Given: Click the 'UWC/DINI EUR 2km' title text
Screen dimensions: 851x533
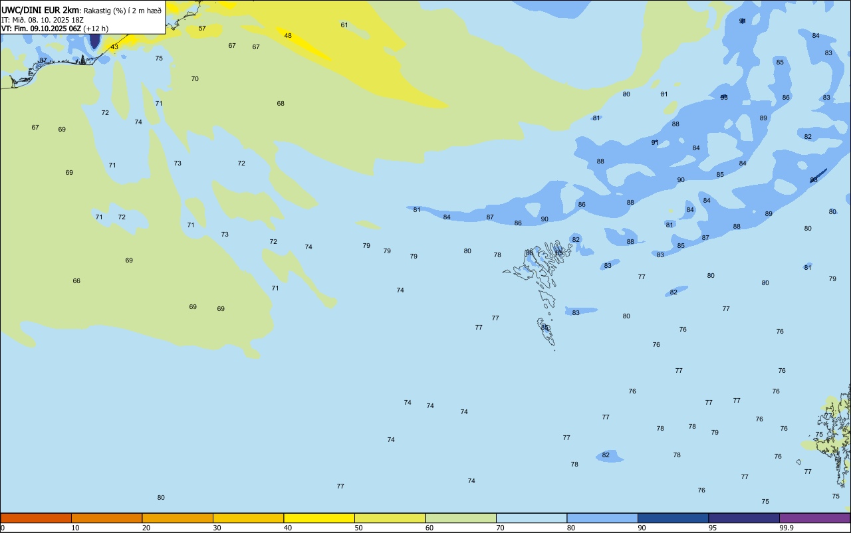Looking at the screenshot, I should click(x=41, y=10).
